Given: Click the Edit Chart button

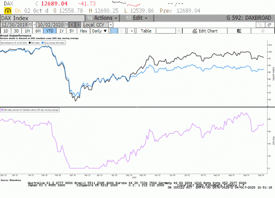Looking at the screenshot, I should [x=205, y=31].
